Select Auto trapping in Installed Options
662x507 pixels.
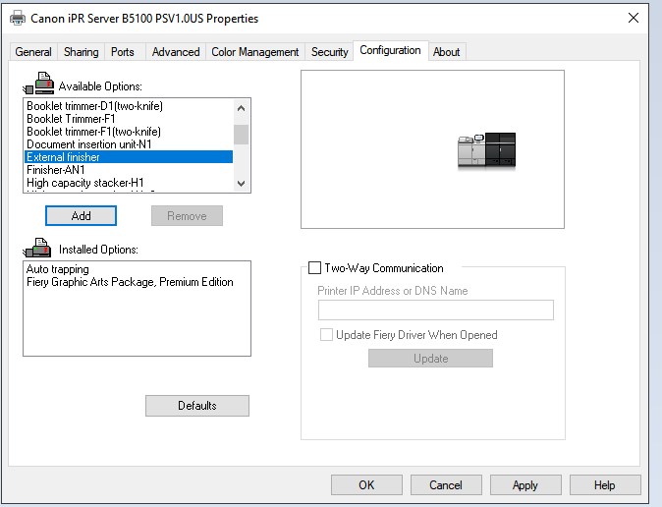coord(57,269)
